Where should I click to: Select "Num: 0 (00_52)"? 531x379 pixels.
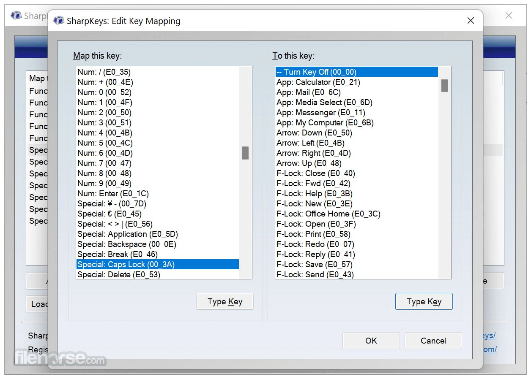tap(158, 92)
